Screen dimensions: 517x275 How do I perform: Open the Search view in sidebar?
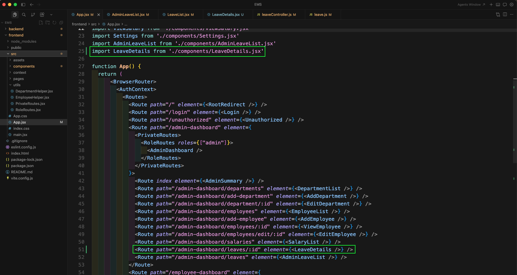[x=24, y=15]
